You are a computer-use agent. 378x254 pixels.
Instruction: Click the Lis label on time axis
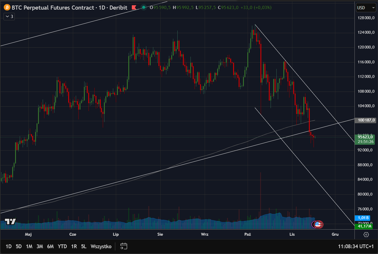coord(292,234)
